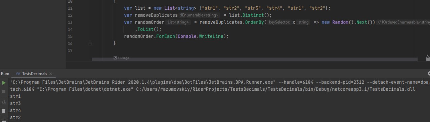
Task: Click the "randomOrder" variable declaration on line 13
Action: [149, 22]
